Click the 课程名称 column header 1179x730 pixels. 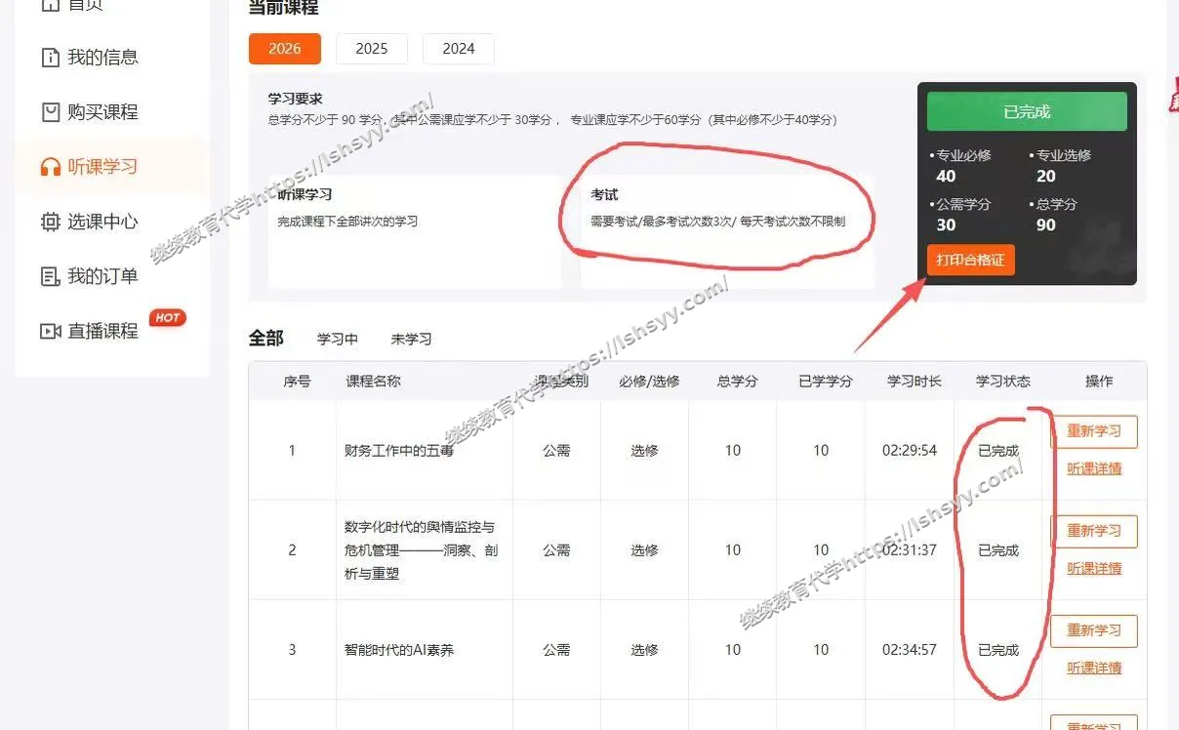pyautogui.click(x=373, y=382)
